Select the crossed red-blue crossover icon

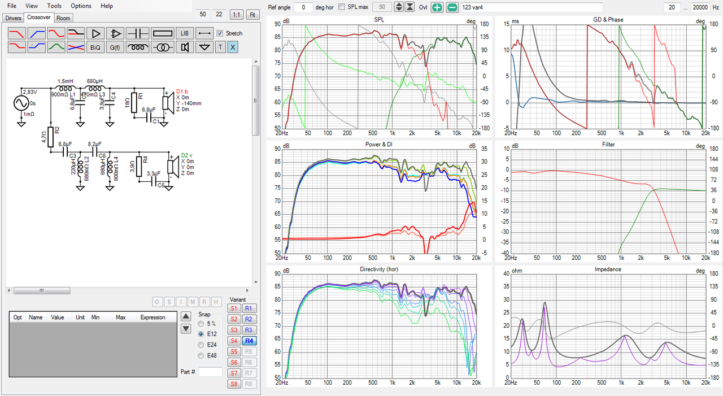point(76,47)
